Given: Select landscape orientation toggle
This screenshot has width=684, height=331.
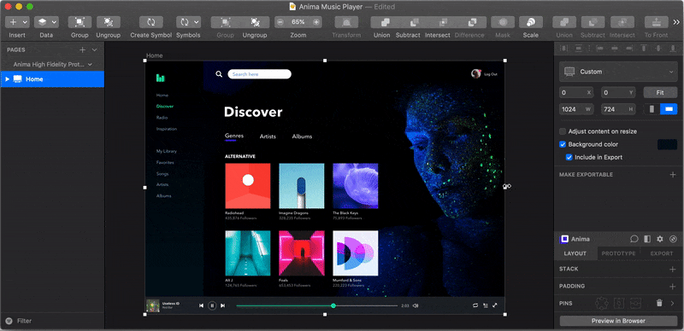Looking at the screenshot, I should [x=669, y=109].
